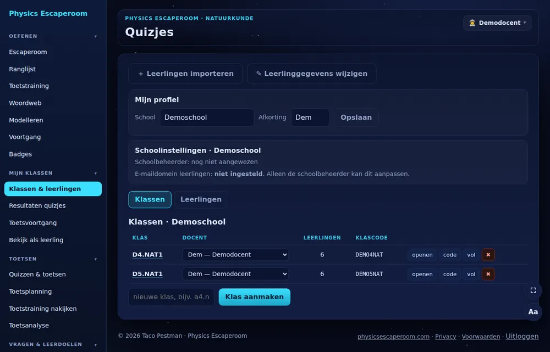The height and width of the screenshot is (352, 550).
Task: Delete class D4.NAT1 with red X
Action: 488,255
